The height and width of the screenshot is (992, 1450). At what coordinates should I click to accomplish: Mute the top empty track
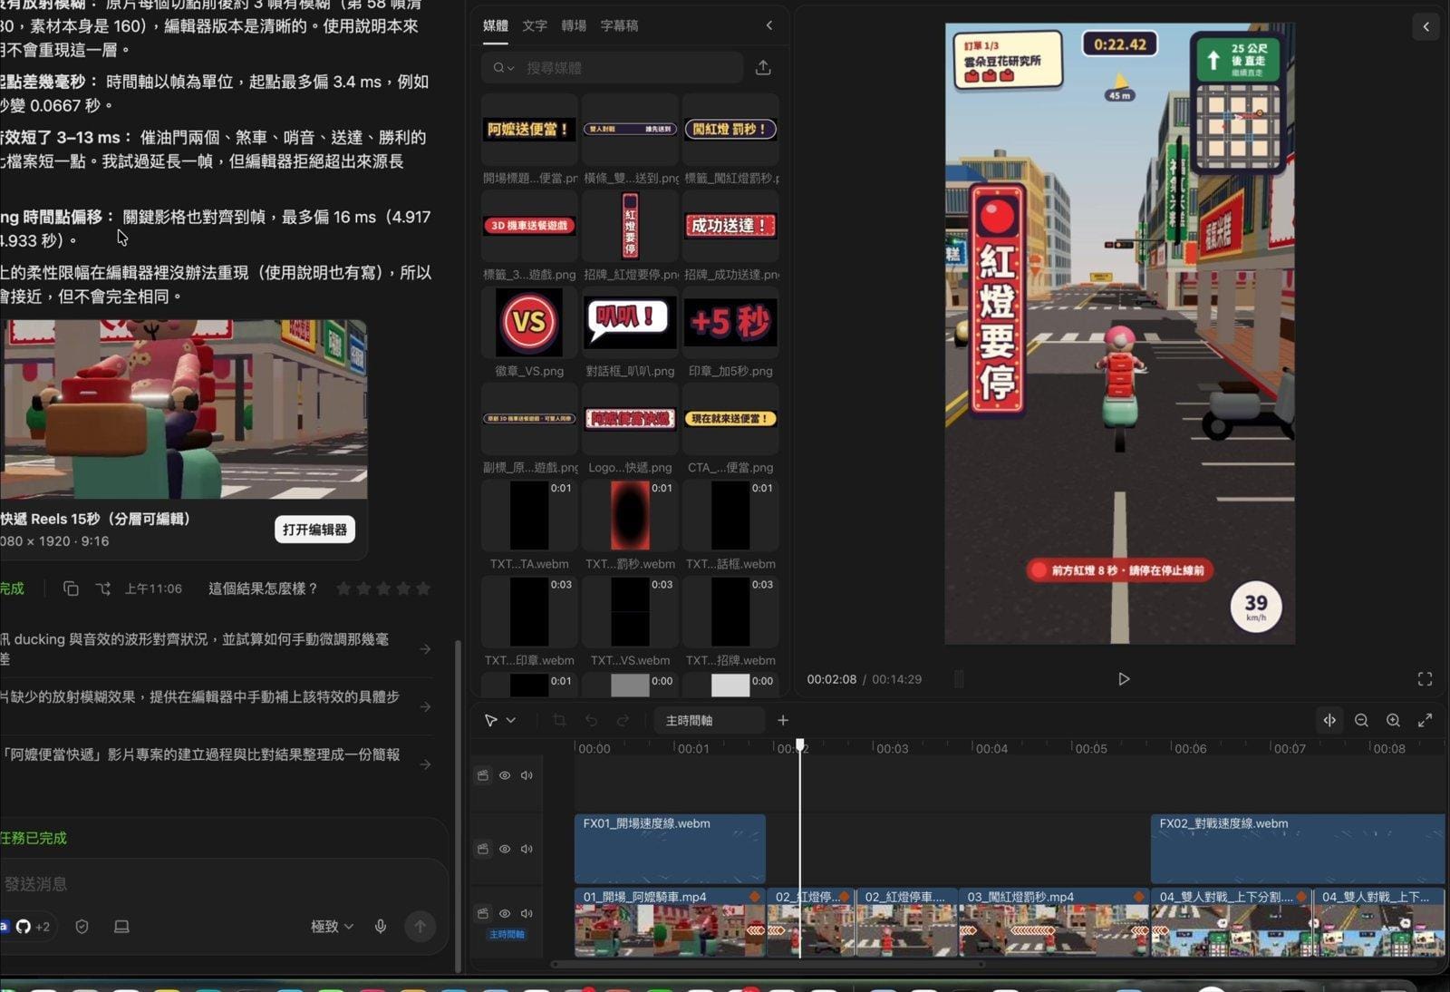527,775
